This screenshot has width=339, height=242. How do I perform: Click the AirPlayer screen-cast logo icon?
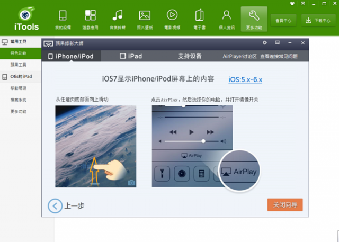pyautogui.click(x=48, y=43)
